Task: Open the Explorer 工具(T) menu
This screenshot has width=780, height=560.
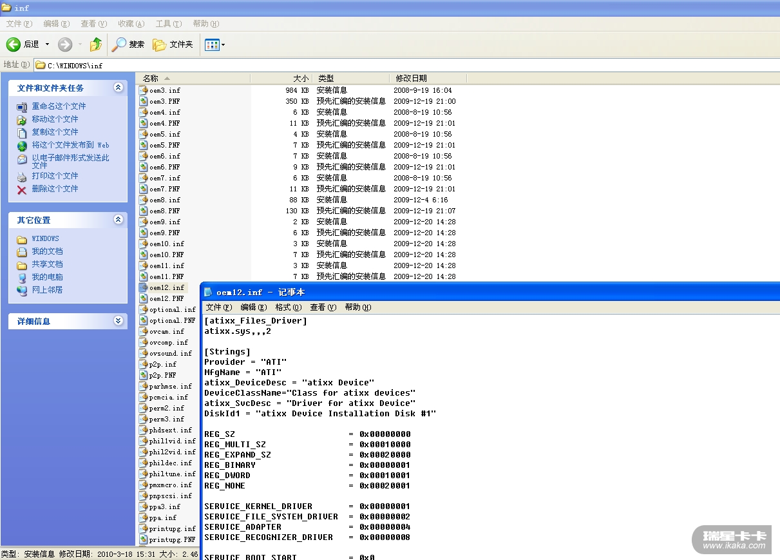Action: [167, 24]
